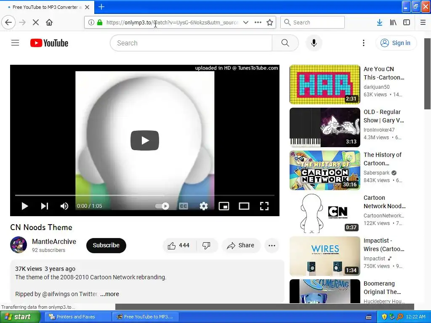
Task: Open Are You CN This video title
Action: pos(384,73)
